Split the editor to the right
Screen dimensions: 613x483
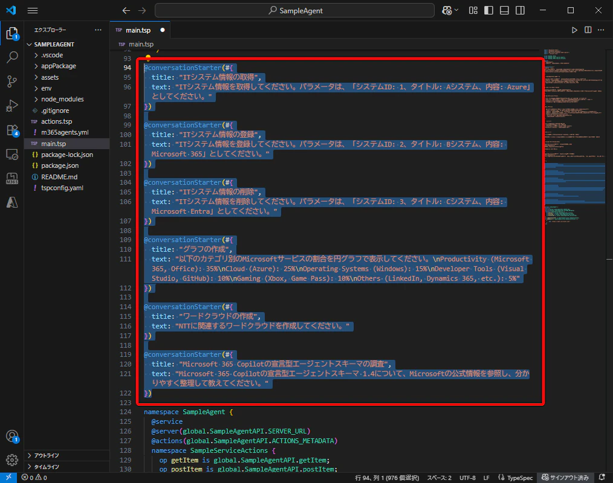point(588,30)
